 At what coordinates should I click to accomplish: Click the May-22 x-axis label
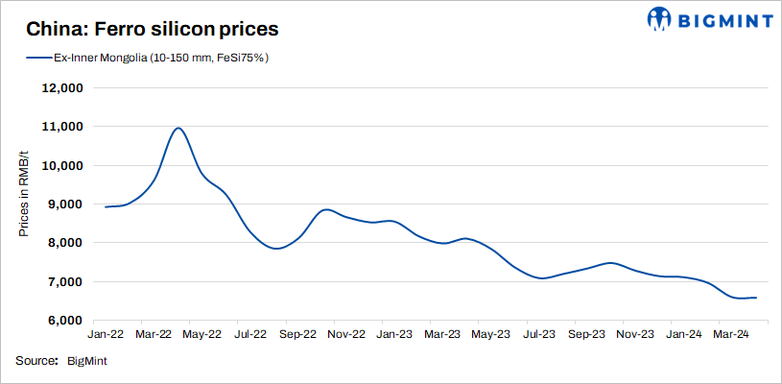point(201,335)
